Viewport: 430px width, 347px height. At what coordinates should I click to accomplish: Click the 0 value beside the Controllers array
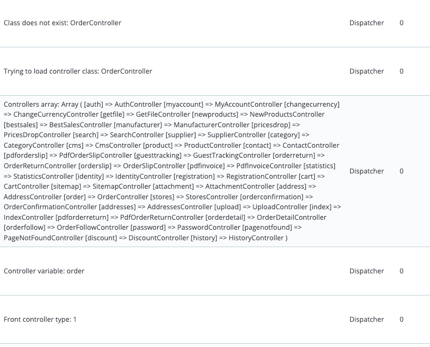click(x=402, y=171)
